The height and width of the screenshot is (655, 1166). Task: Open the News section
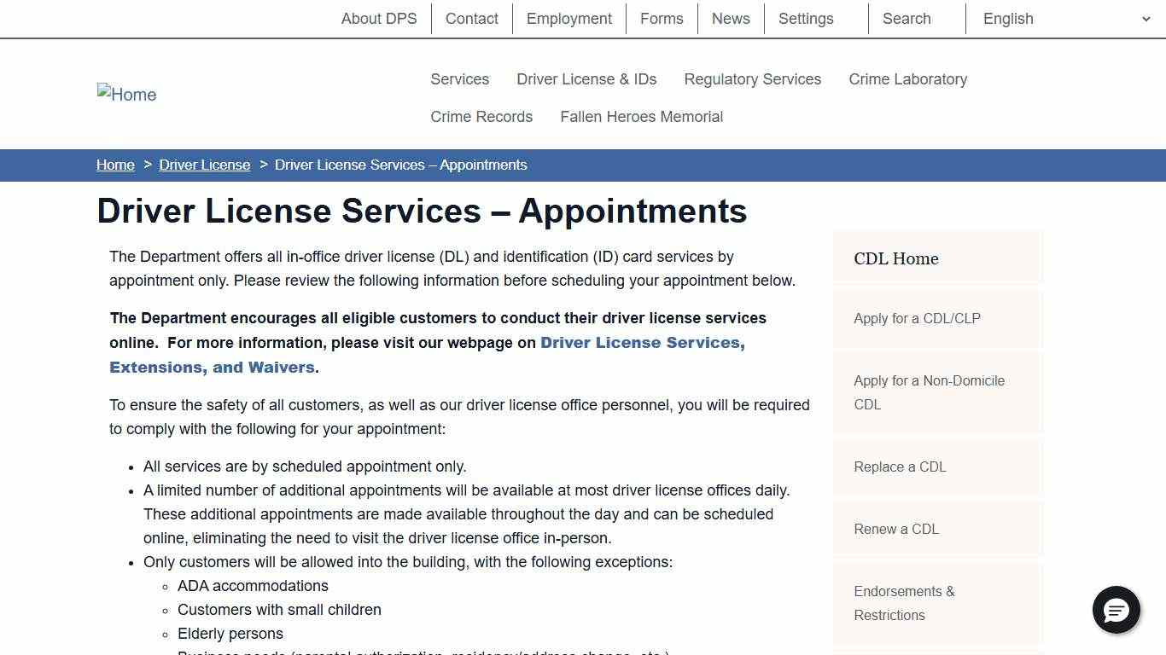click(x=730, y=18)
